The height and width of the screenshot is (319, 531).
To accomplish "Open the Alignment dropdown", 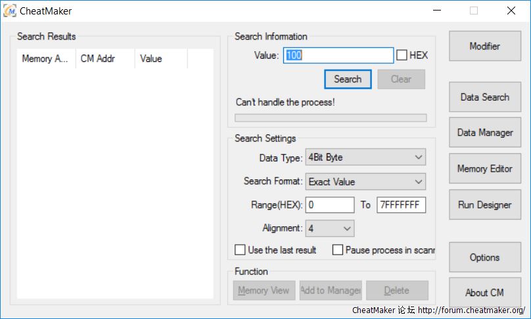I will (x=329, y=228).
